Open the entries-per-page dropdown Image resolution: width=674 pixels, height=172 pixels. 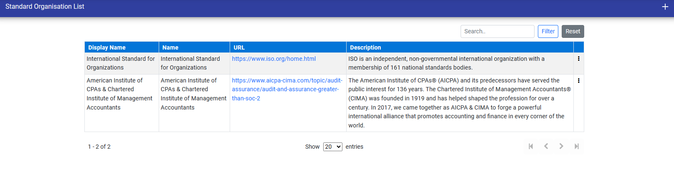click(x=332, y=147)
